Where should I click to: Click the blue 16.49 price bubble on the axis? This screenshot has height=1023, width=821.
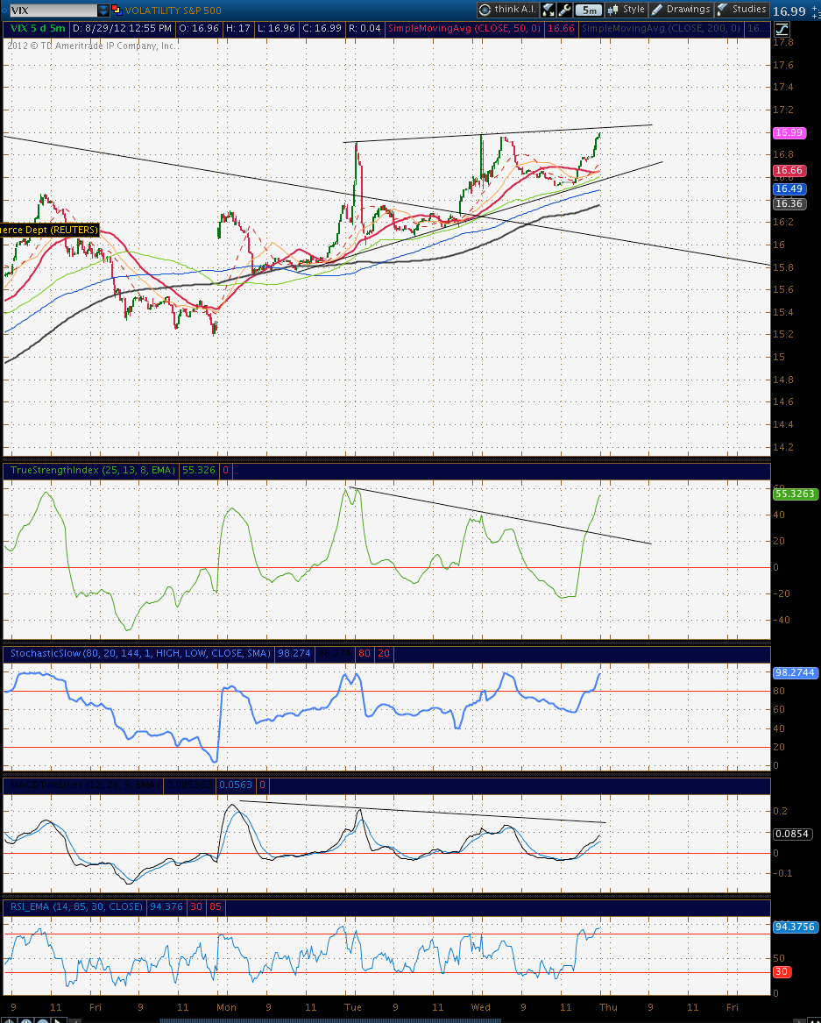coord(789,188)
